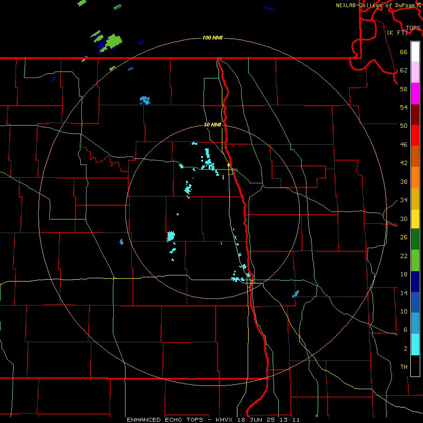Click the "TOPS" legend title
This screenshot has width=423, height=423.
413,28
